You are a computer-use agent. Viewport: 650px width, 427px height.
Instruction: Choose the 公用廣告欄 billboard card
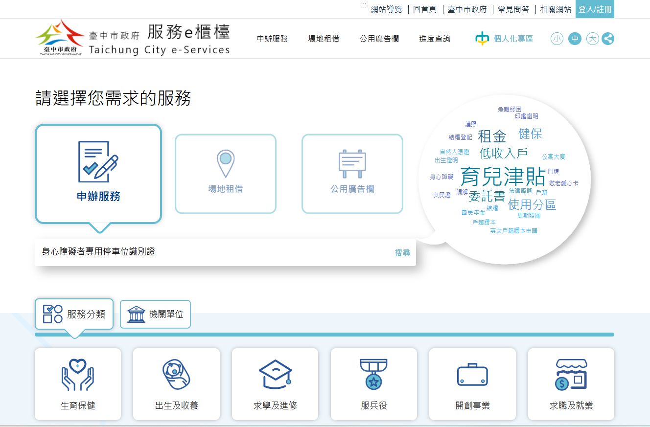coord(352,174)
